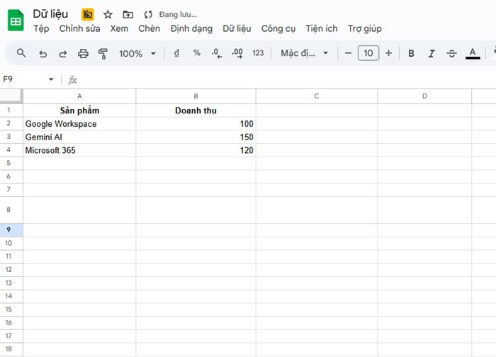Open the Tệp menu

(41, 29)
